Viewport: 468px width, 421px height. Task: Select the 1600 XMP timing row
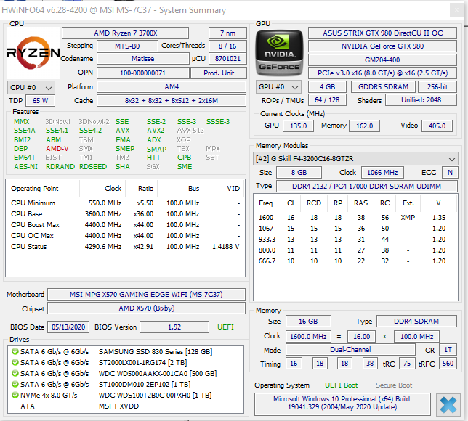(355, 218)
